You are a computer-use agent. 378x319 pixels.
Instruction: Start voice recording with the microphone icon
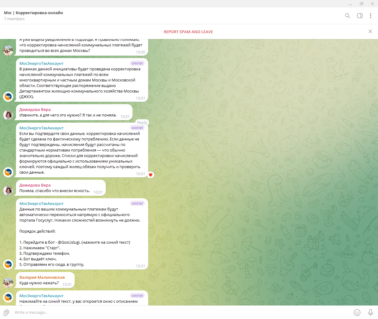tap(371, 313)
